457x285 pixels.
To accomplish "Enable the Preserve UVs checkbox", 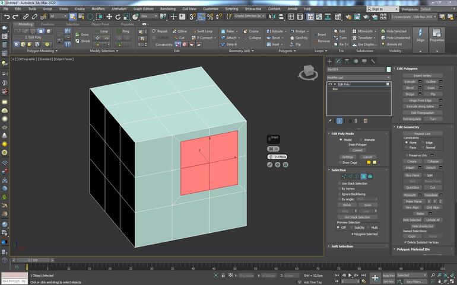I will tap(407, 155).
